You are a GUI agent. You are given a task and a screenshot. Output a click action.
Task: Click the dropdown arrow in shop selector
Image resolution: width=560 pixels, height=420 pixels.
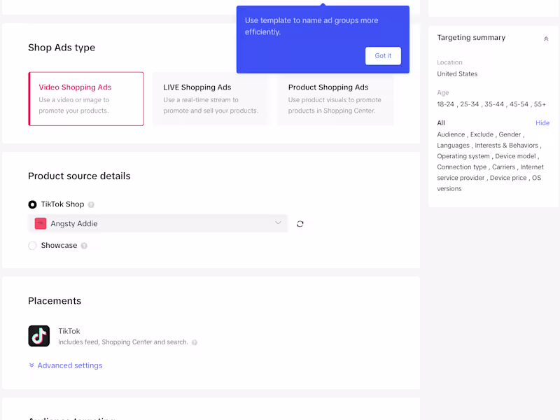point(278,223)
